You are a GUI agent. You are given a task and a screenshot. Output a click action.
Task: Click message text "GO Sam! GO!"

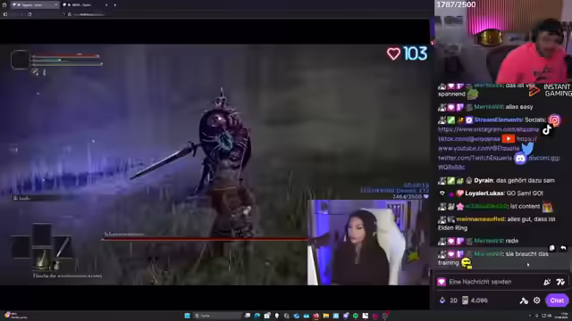(x=525, y=193)
